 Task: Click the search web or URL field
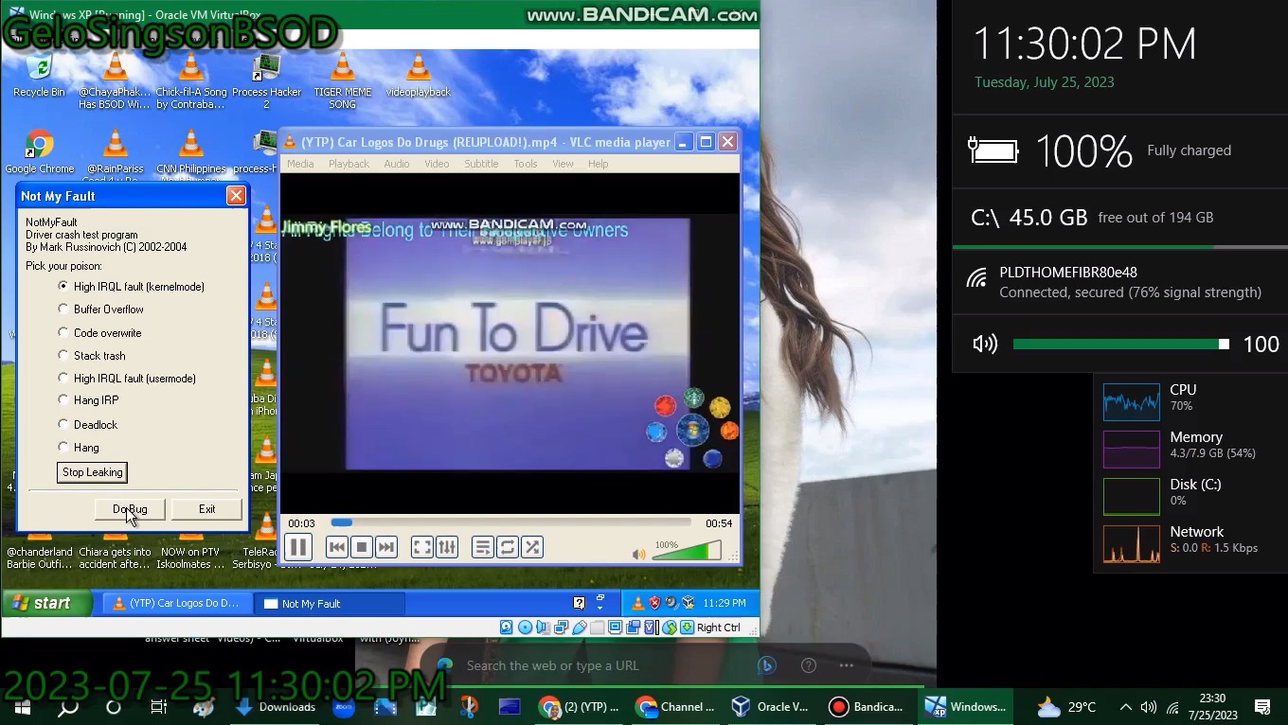click(x=552, y=665)
